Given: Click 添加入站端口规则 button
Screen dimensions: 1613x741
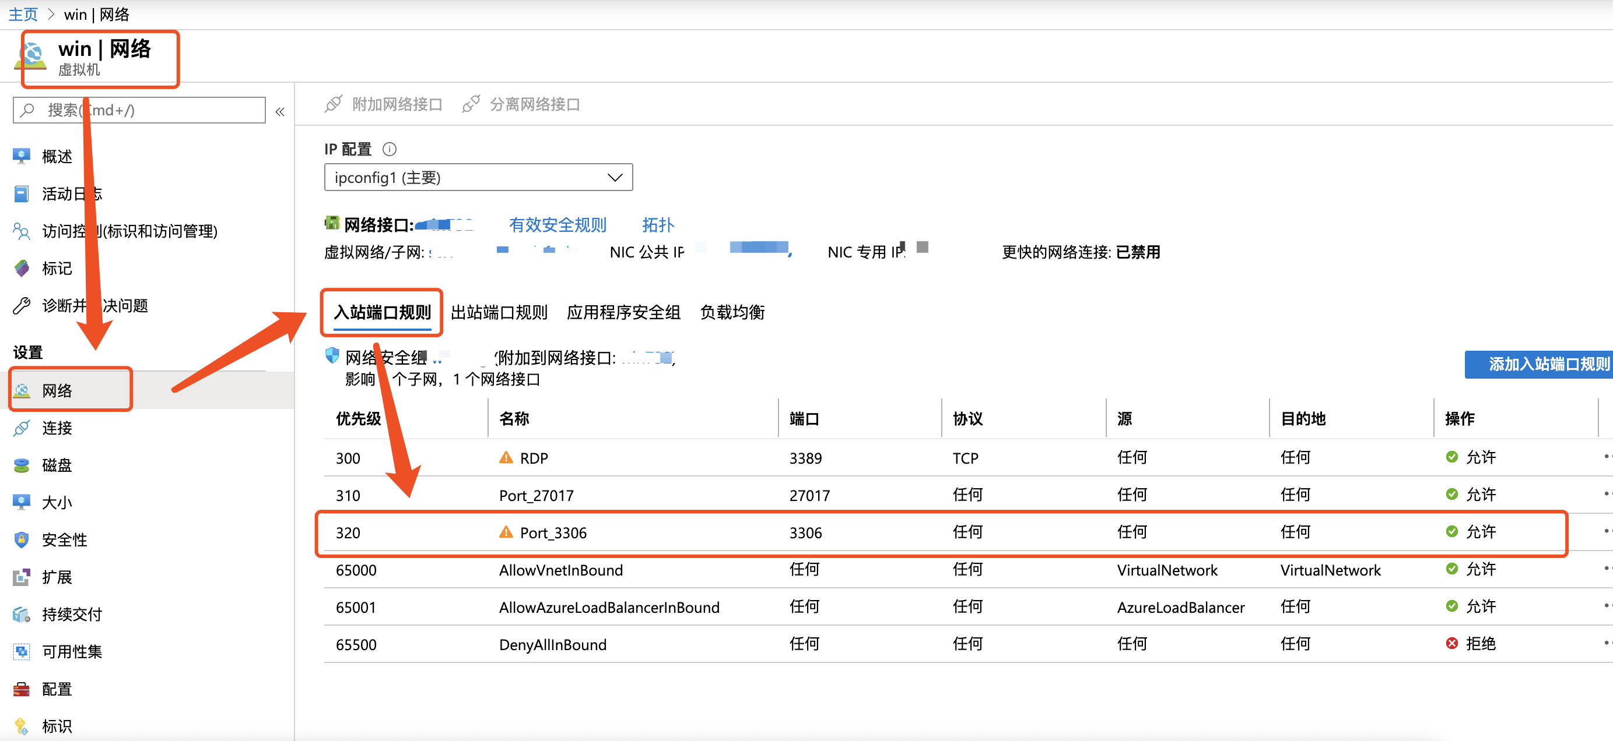Looking at the screenshot, I should [x=1538, y=364].
